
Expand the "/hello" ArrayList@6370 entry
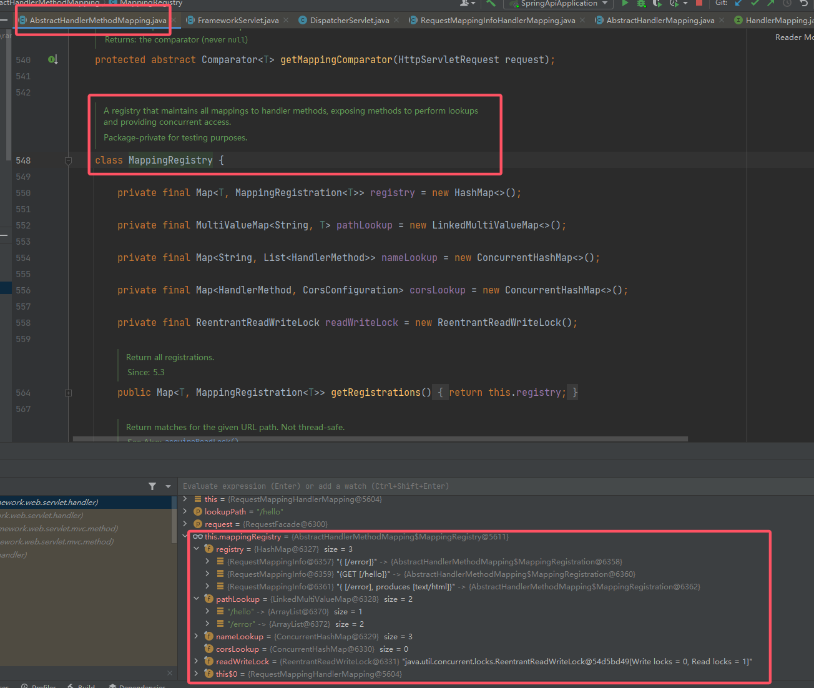pyautogui.click(x=207, y=611)
